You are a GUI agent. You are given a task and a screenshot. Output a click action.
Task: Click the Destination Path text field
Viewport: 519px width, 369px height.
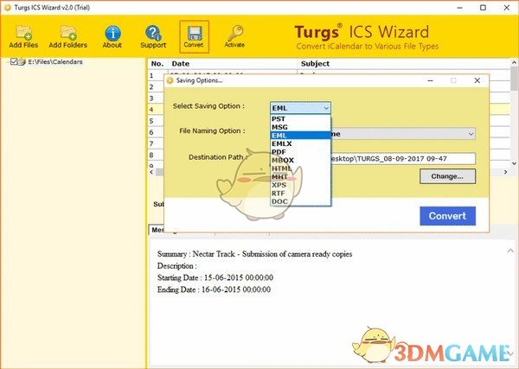tap(403, 159)
